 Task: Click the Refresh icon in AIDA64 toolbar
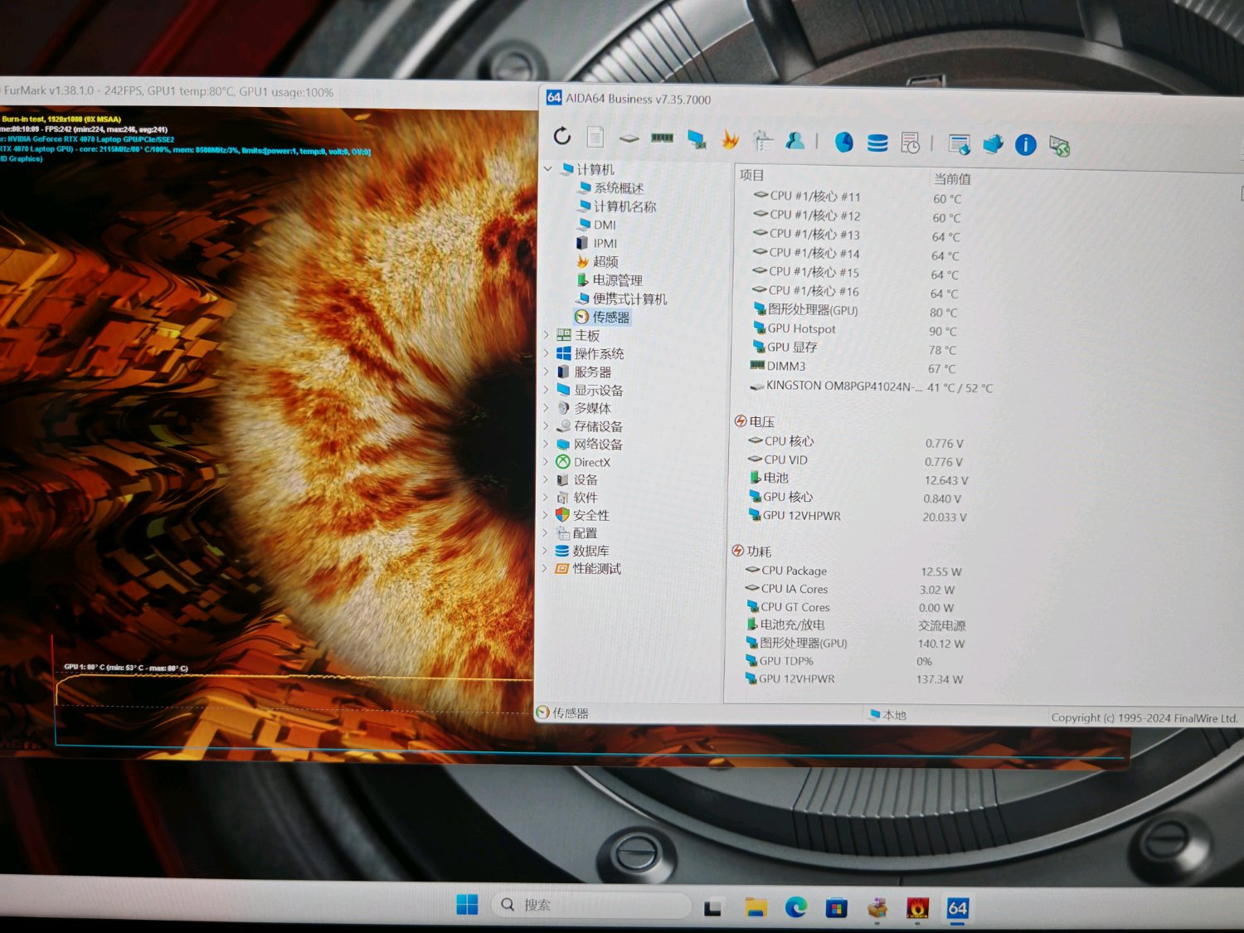click(562, 136)
